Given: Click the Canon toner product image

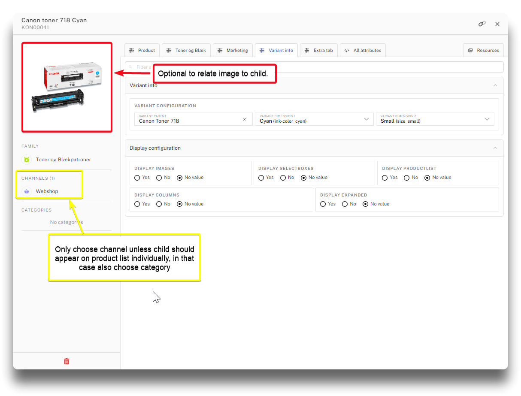Looking at the screenshot, I should click(67, 87).
